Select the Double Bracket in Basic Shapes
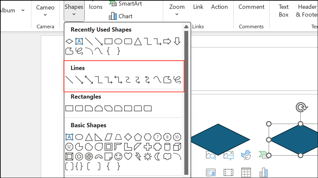318x178 pixels. (69, 166)
